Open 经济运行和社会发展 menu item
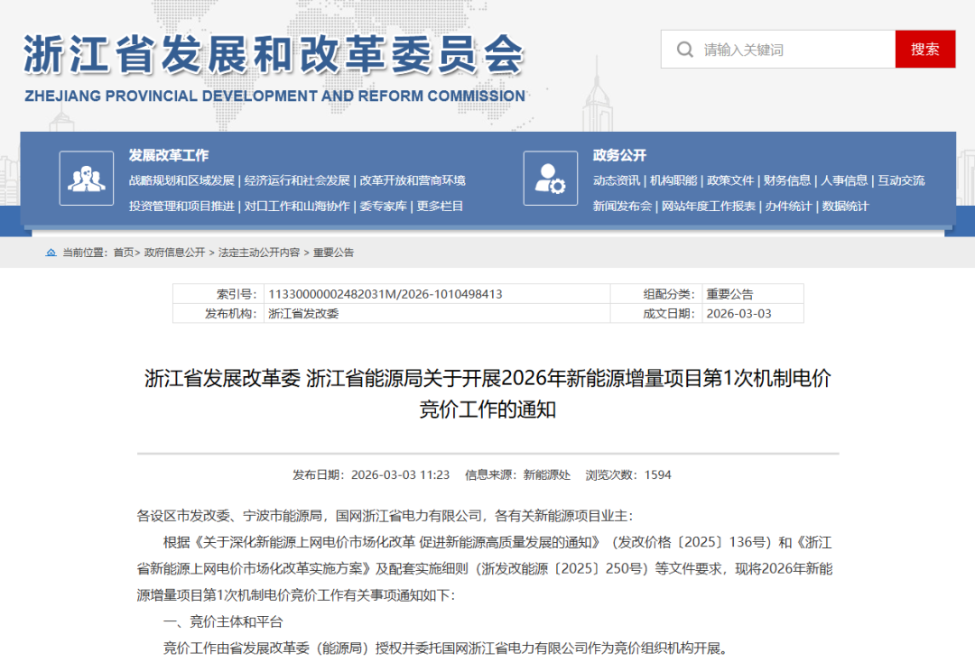 pos(297,180)
